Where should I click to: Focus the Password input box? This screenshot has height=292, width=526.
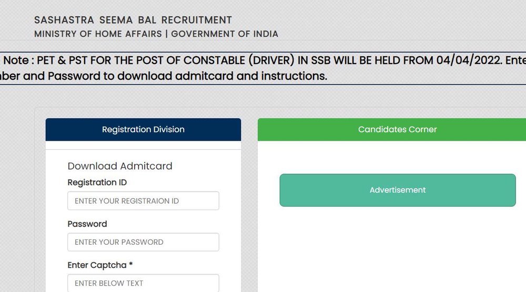[x=143, y=242]
